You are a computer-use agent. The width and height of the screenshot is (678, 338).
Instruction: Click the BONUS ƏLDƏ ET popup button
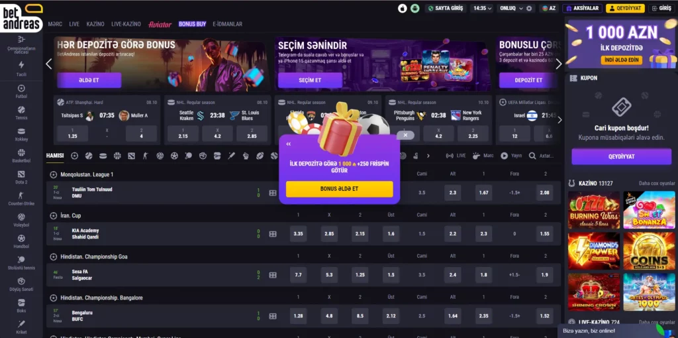[x=340, y=189]
